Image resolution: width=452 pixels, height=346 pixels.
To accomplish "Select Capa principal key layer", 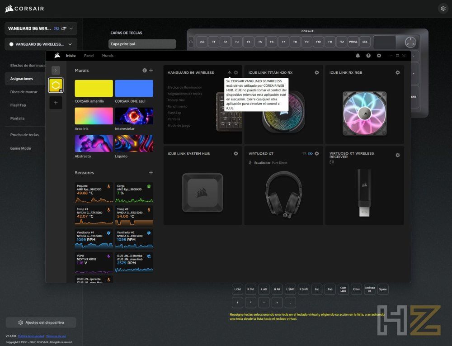I will click(x=142, y=44).
